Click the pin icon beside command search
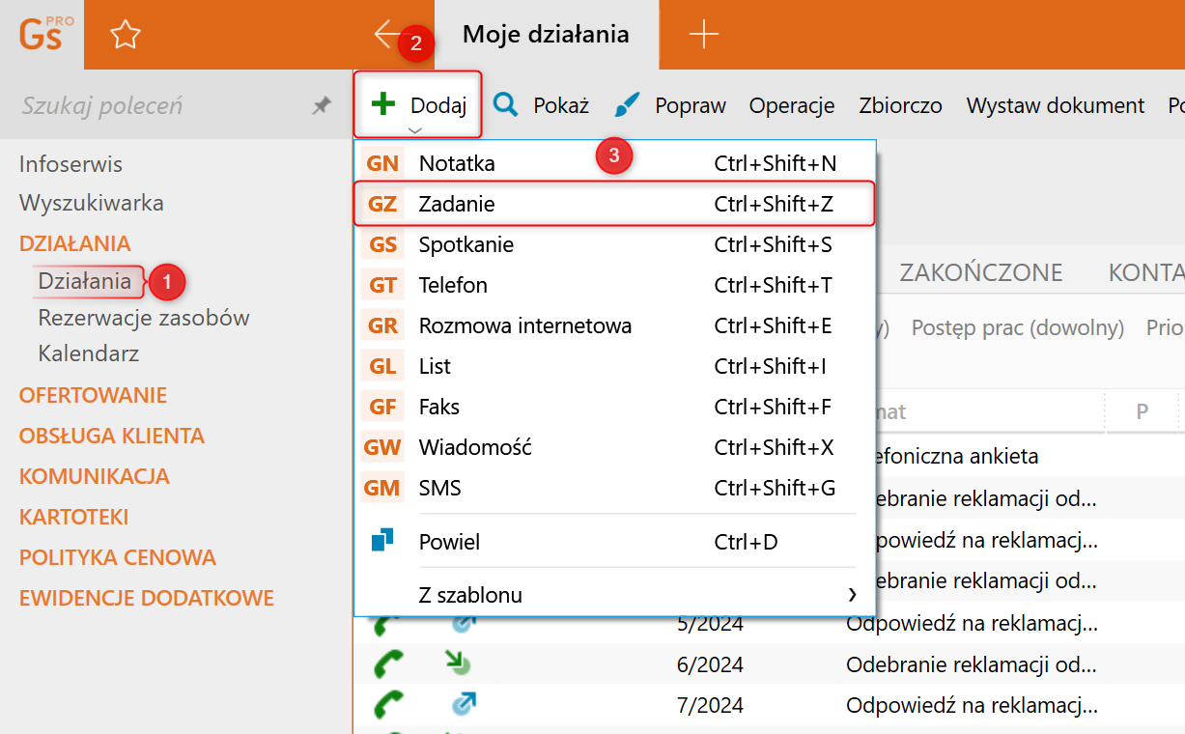 coord(322,106)
